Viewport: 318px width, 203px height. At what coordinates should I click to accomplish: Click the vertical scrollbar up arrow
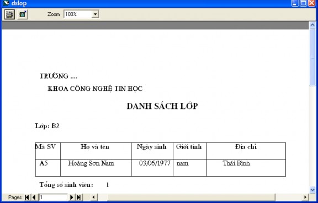[312, 25]
